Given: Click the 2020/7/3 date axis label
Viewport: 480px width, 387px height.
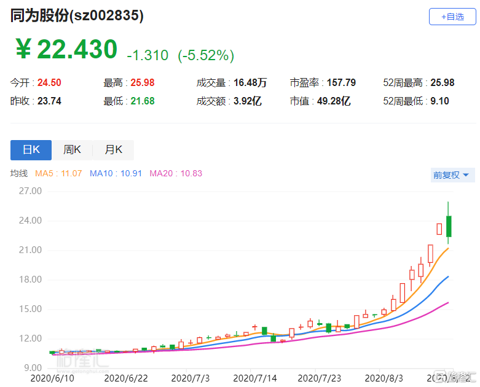Looking at the screenshot, I should point(190,378).
